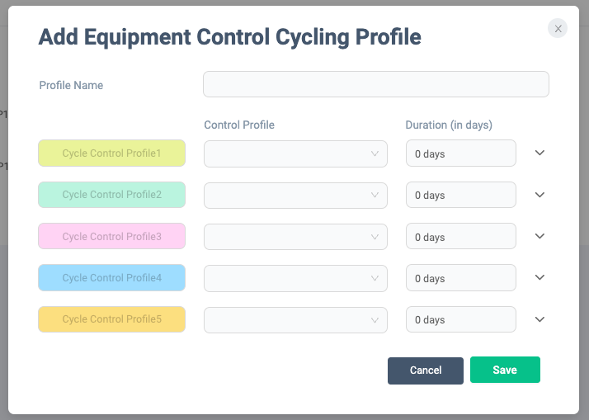Click duration field for Cycle Control Profile5
Screen dimensions: 589x420
461,319
